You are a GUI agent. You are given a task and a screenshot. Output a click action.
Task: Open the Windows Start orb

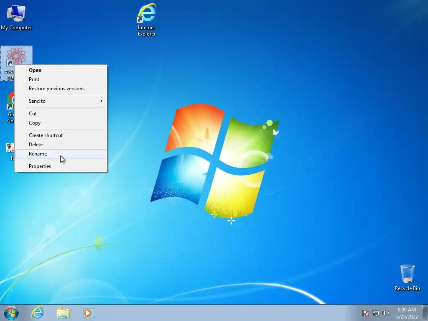coord(11,313)
